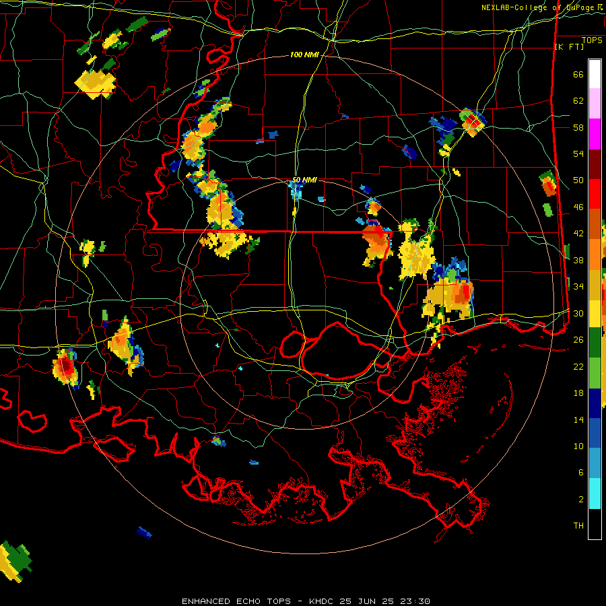This screenshot has width=606, height=606.
Task: Click the 58 value on the legend
Action: coord(578,127)
